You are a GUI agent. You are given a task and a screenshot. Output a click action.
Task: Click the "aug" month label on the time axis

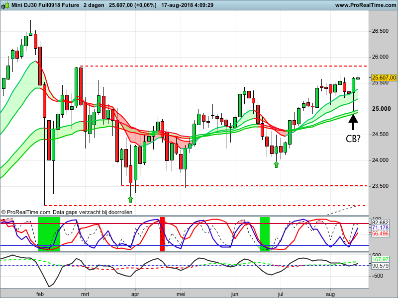point(330,294)
